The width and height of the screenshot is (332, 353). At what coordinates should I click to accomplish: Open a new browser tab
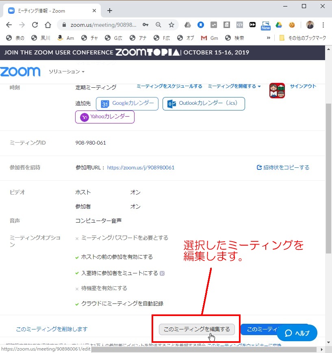110,11
